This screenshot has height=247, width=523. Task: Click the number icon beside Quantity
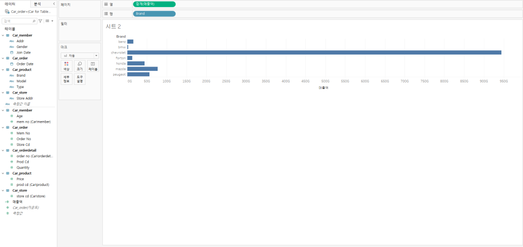[12, 168]
